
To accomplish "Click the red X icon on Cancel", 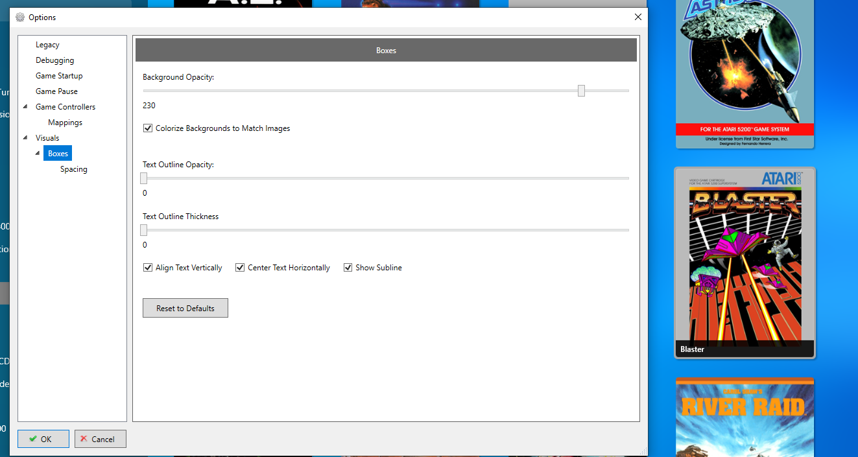I will click(x=83, y=439).
